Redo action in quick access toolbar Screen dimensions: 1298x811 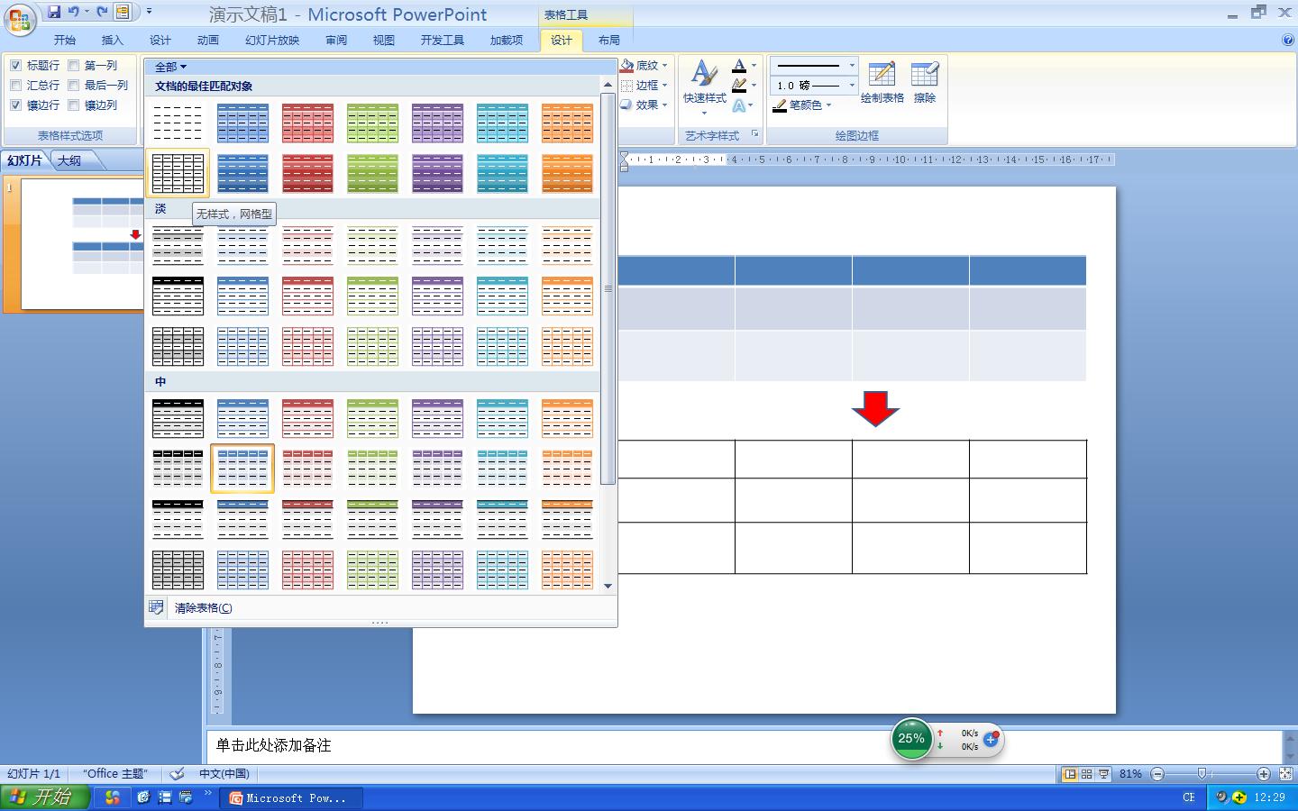(102, 13)
